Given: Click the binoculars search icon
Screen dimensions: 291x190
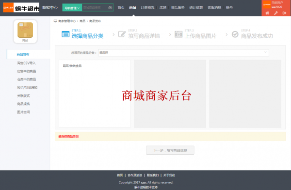Looking at the screenshot, I should point(110,8).
